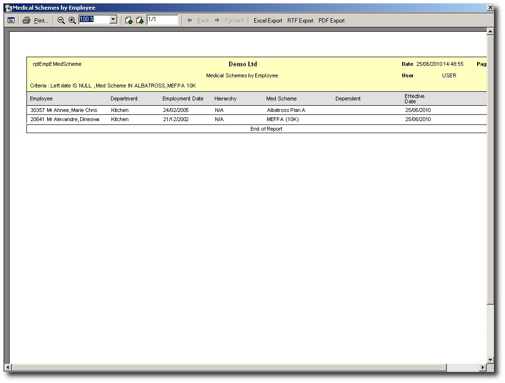The image size is (505, 383).
Task: Toggle the table of contents panel icon
Action: point(11,21)
